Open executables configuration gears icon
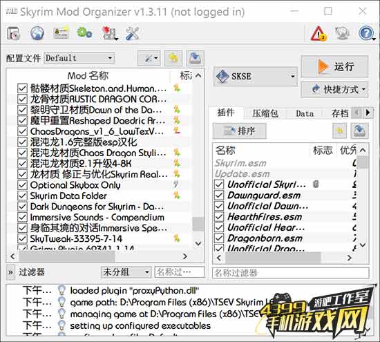The image size is (380, 342). coord(84,32)
